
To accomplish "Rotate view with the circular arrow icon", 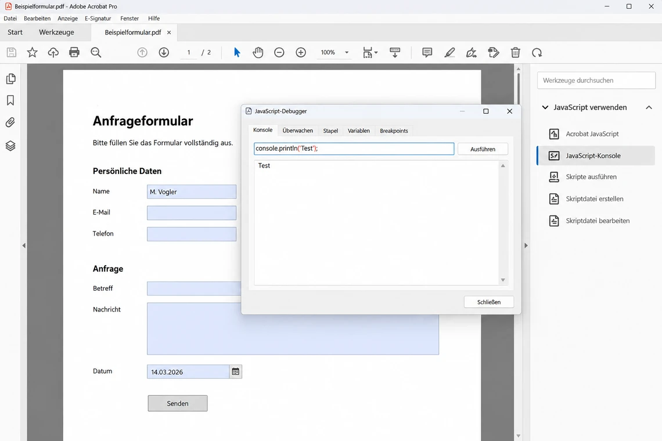I will tap(537, 52).
